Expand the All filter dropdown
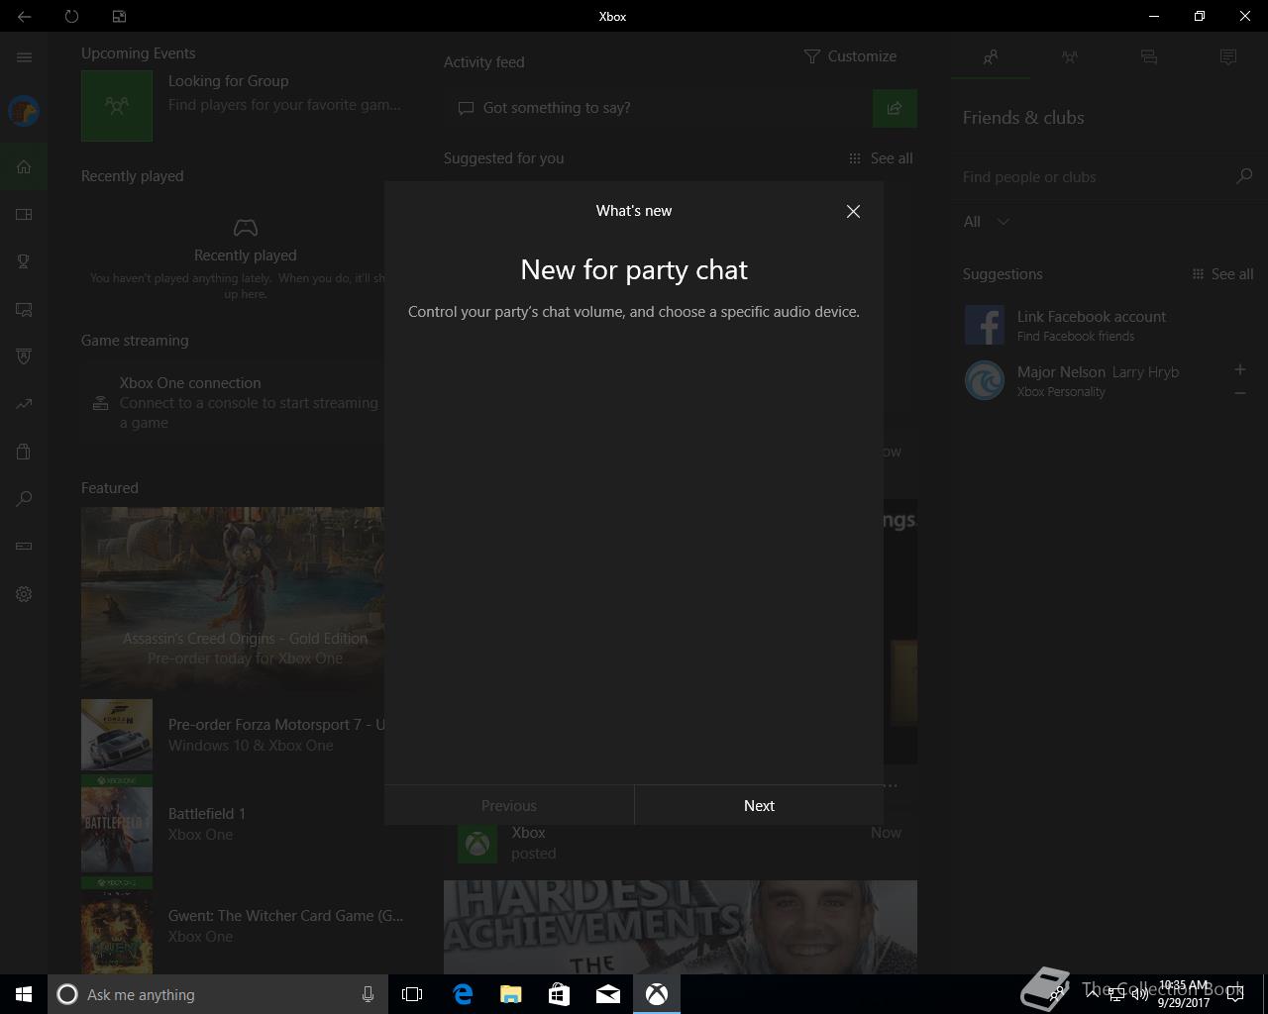This screenshot has height=1014, width=1268. [x=987, y=222]
